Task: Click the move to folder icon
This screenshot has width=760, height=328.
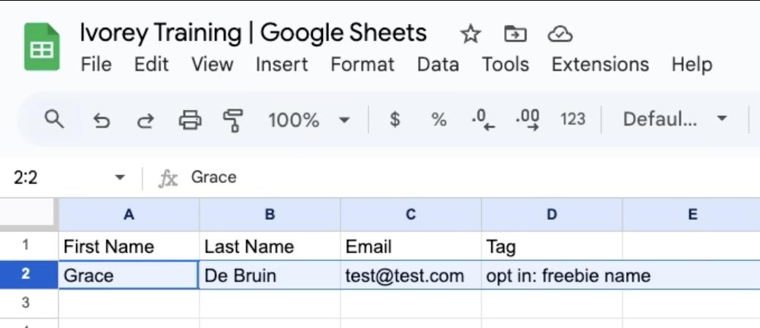Action: click(x=515, y=34)
